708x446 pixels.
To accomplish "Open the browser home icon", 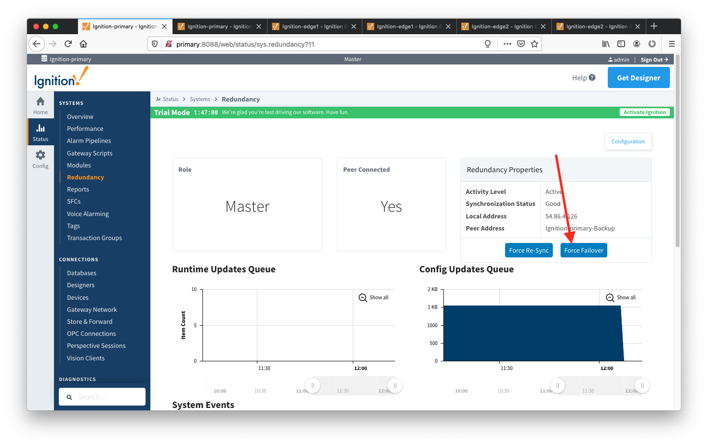I will (x=83, y=44).
